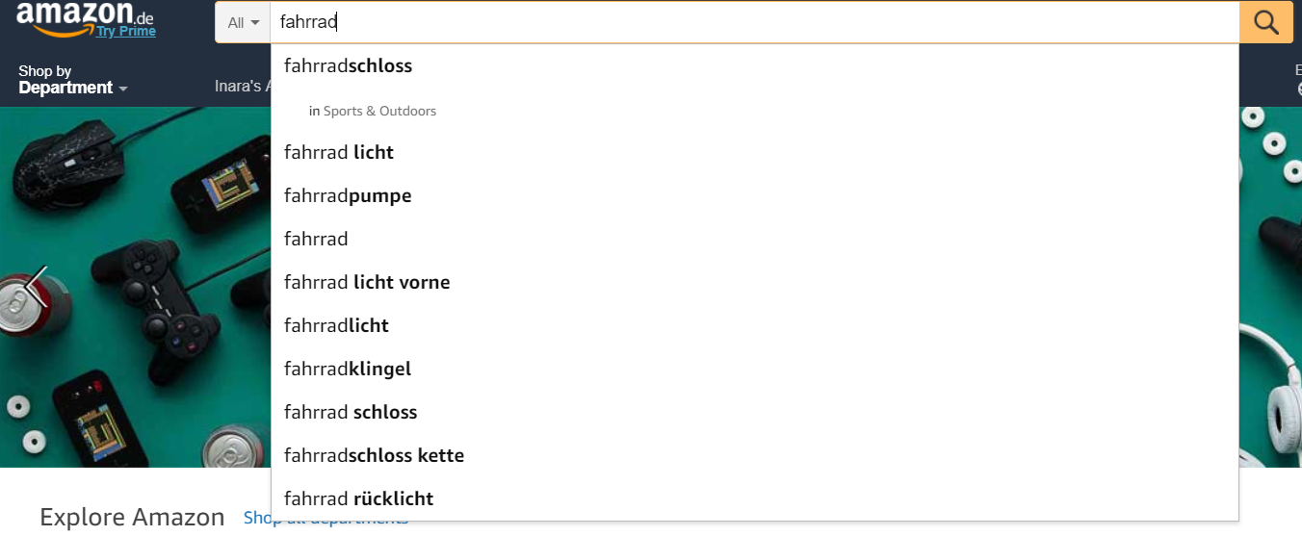Expand the Shop by Department menu
The image size is (1302, 536).
click(73, 79)
